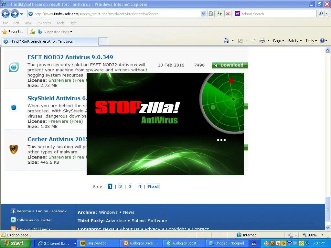331x248 pixels.
Task: Toggle Compatibility View broken-page icon
Action: point(211,14)
